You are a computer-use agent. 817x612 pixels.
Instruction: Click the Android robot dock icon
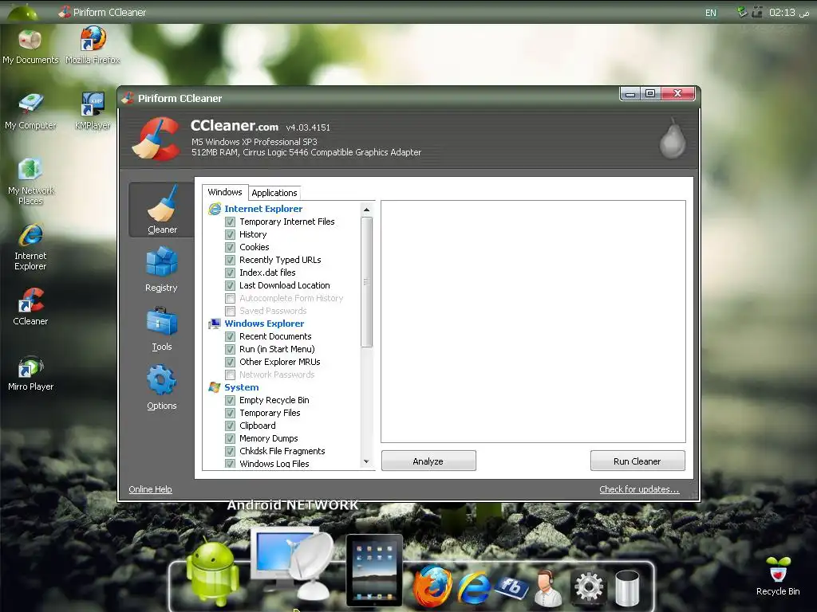212,572
